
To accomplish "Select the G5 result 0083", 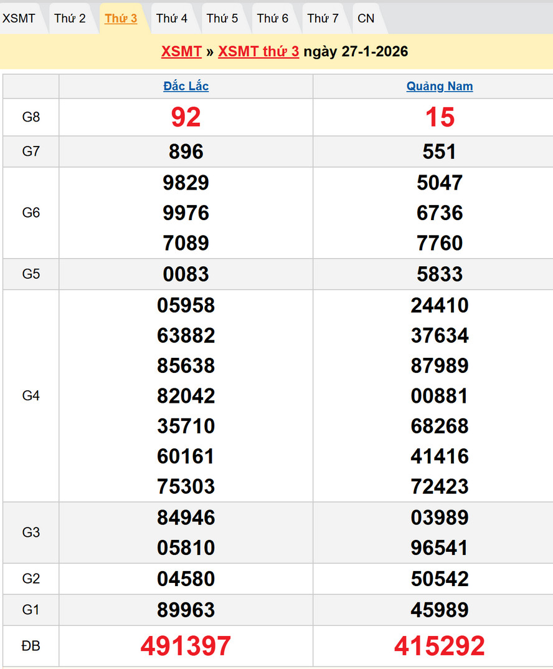I will click(x=186, y=274).
